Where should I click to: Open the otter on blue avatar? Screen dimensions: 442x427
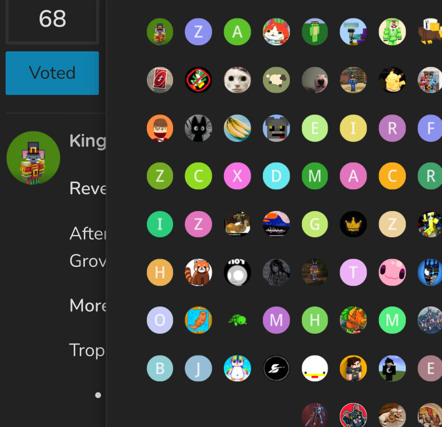[x=198, y=320]
